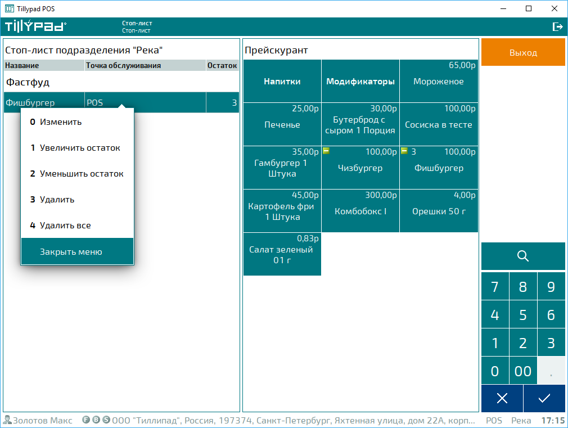Click the yellow stop-list marker on Чизбургер
This screenshot has height=428, width=568.
click(x=326, y=151)
